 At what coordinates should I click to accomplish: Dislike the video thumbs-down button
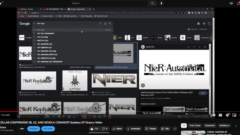click(105, 129)
